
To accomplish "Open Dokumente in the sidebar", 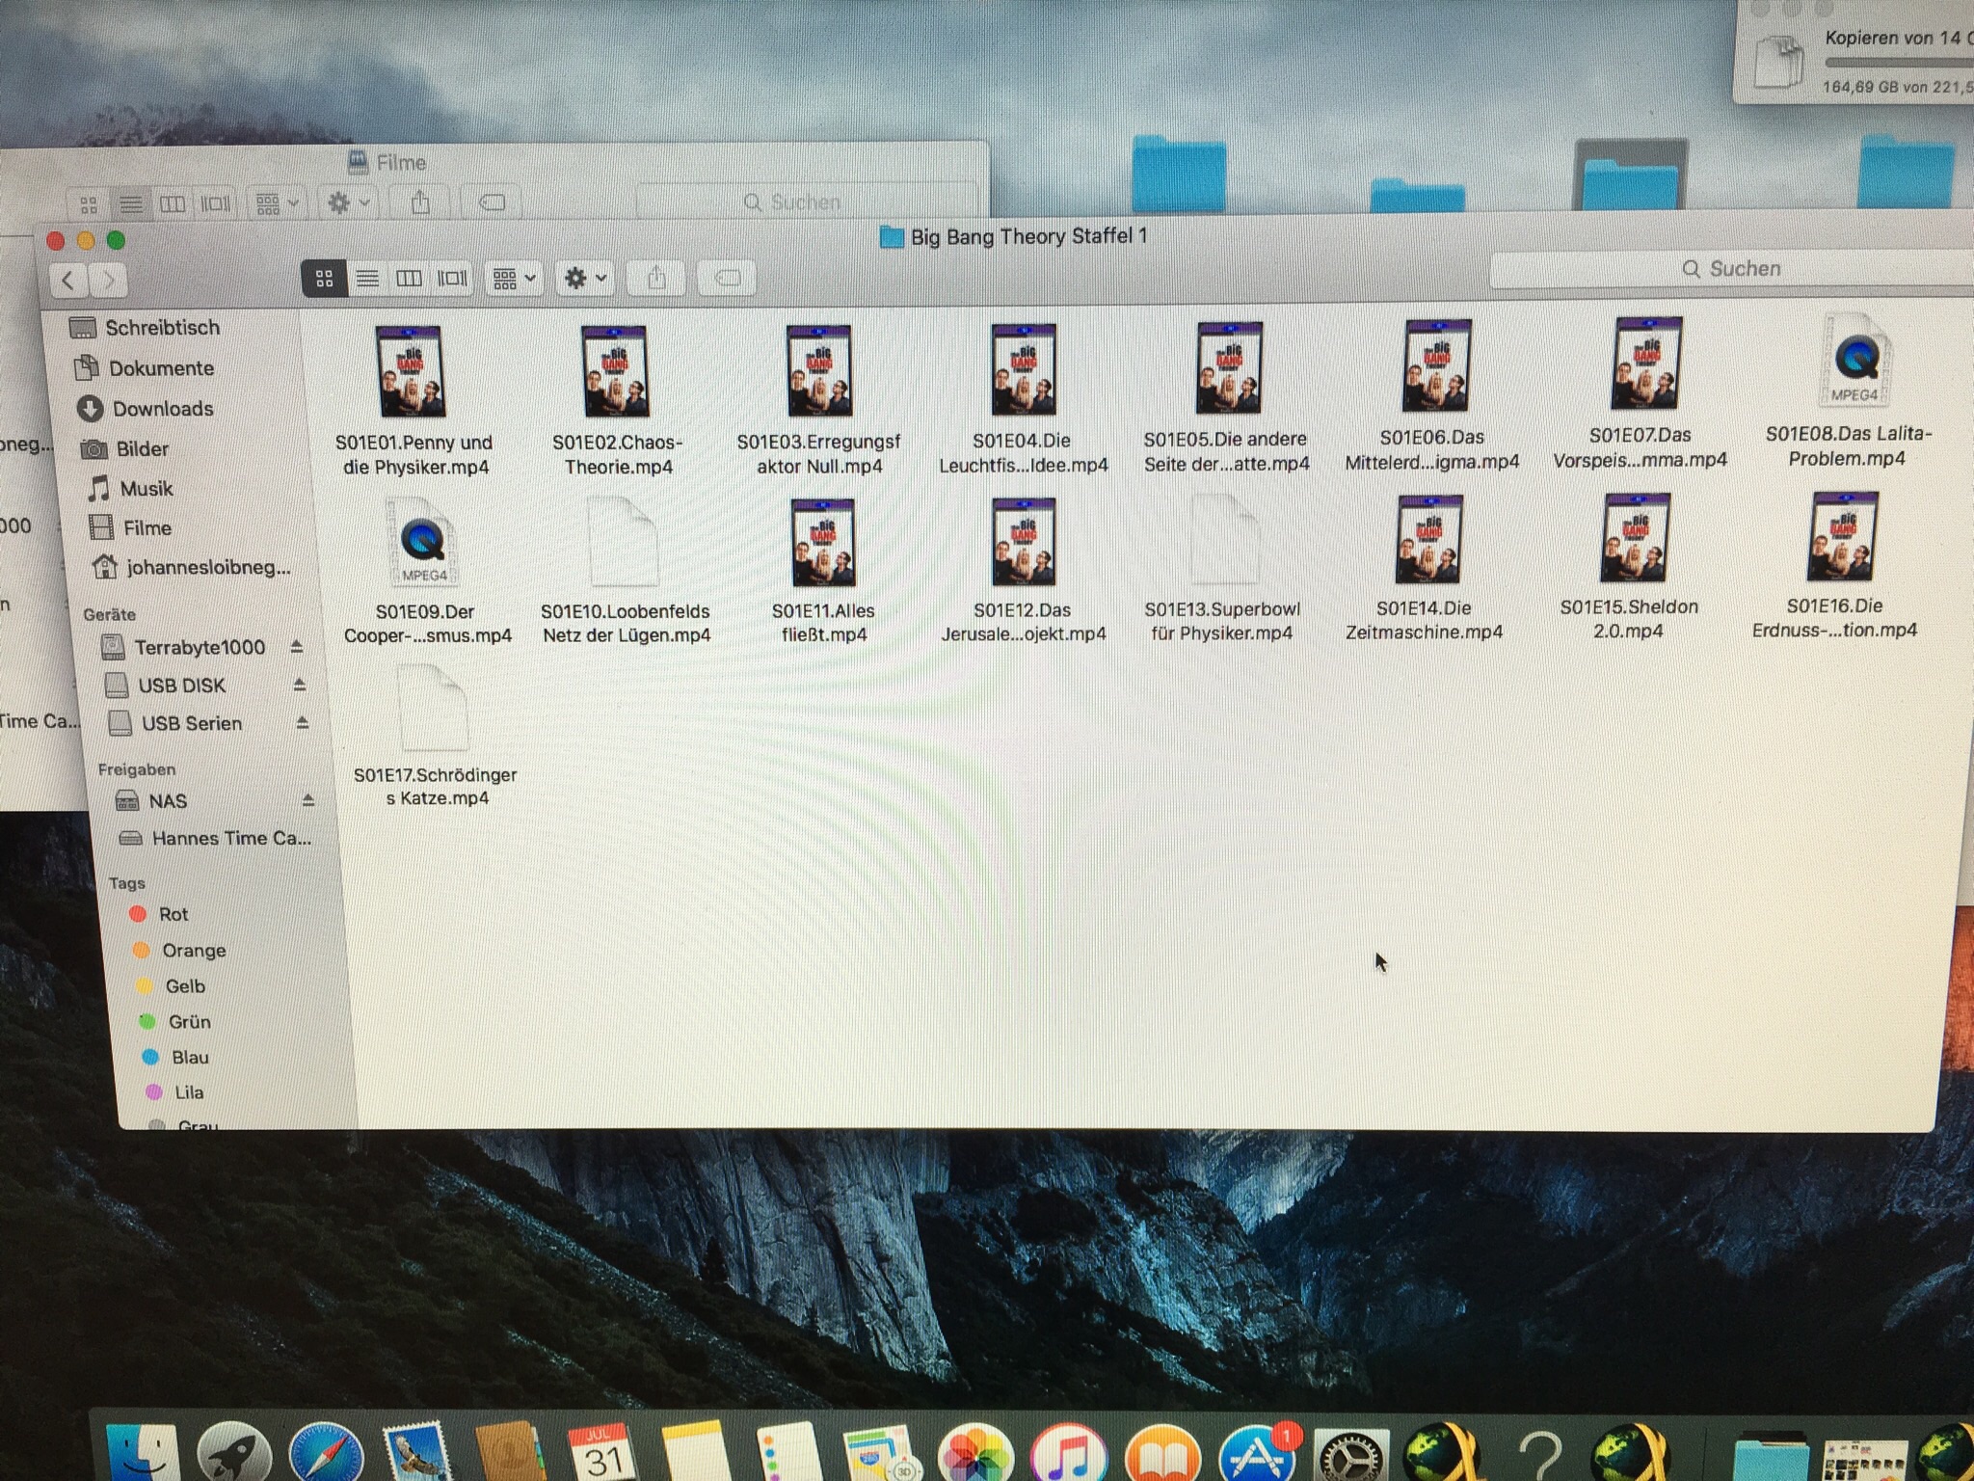I will [x=144, y=368].
